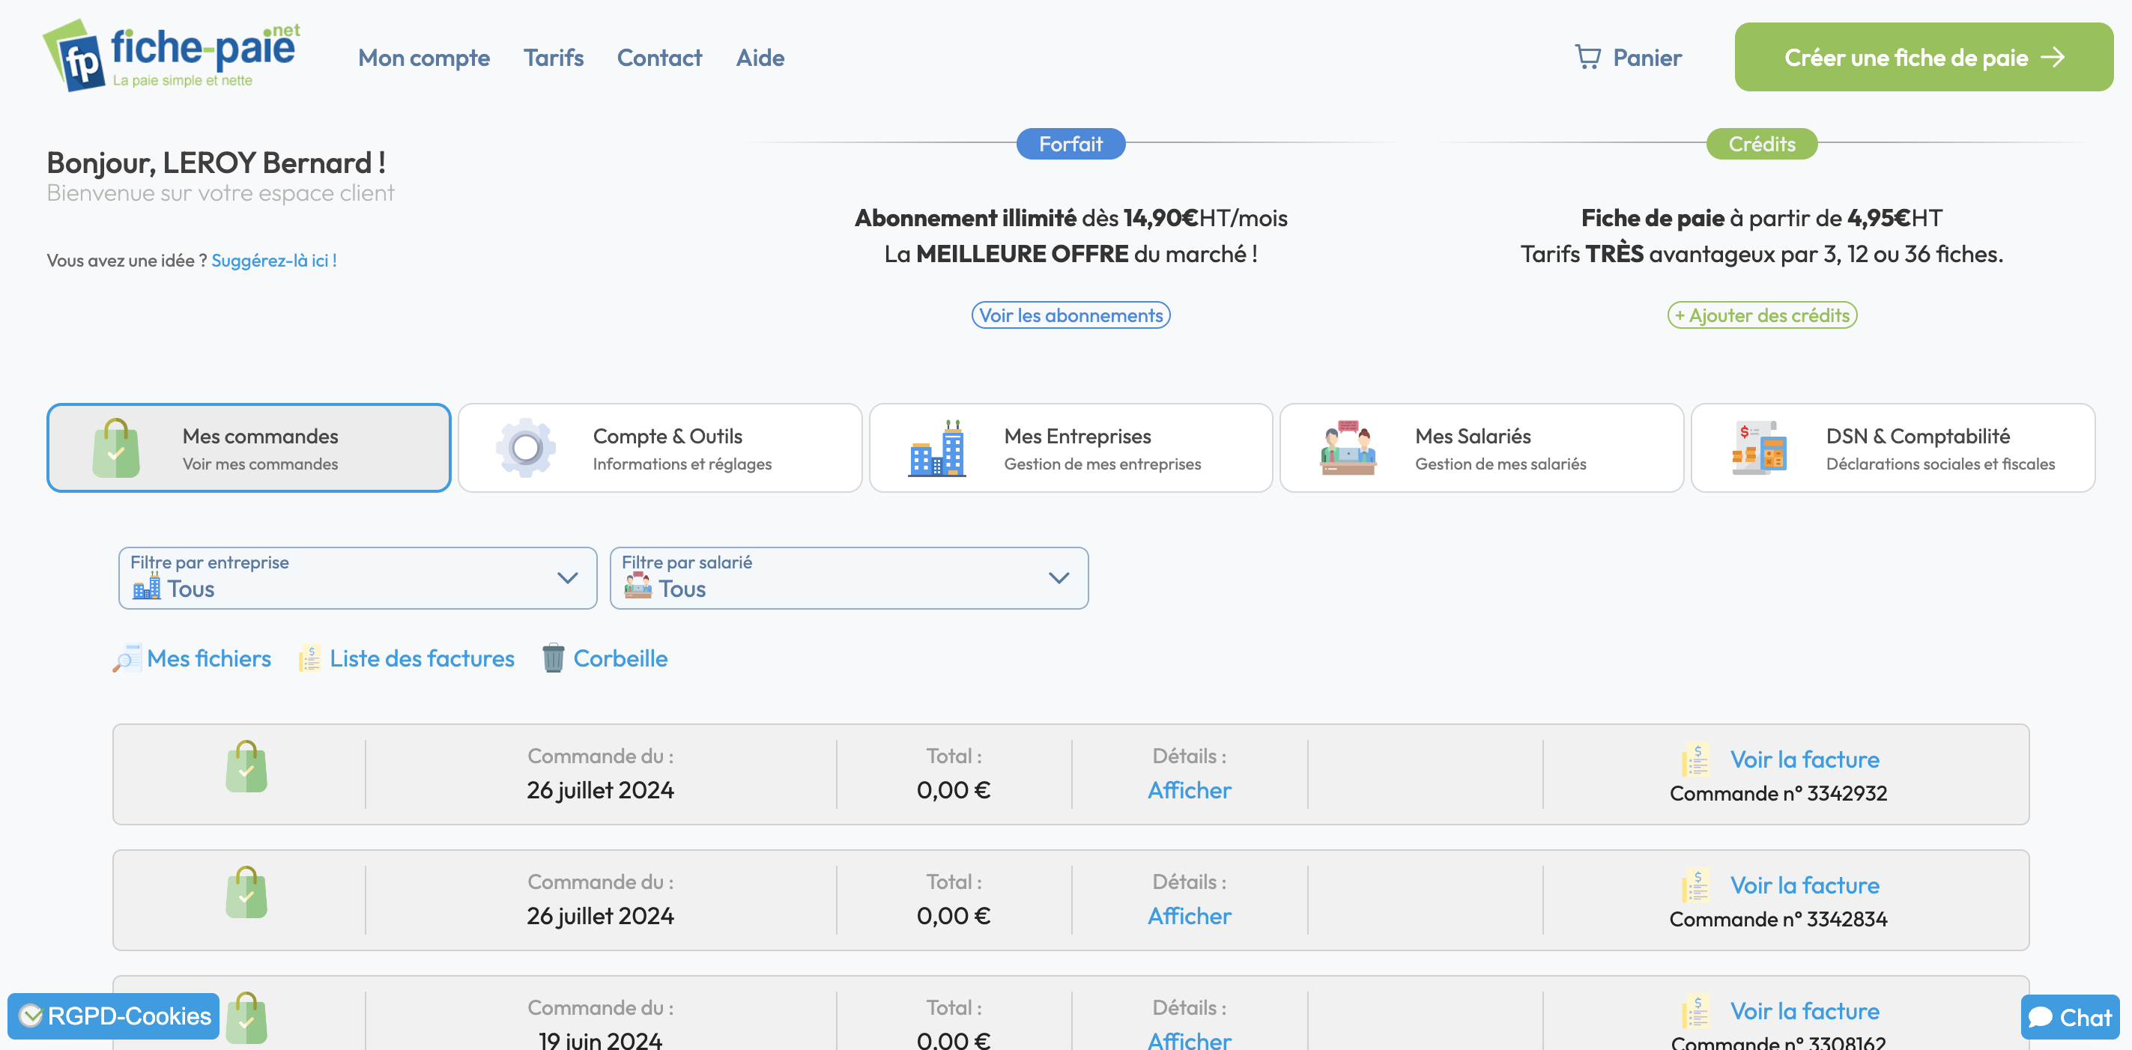Image resolution: width=2132 pixels, height=1050 pixels.
Task: Go to the Contact page
Action: [x=660, y=58]
